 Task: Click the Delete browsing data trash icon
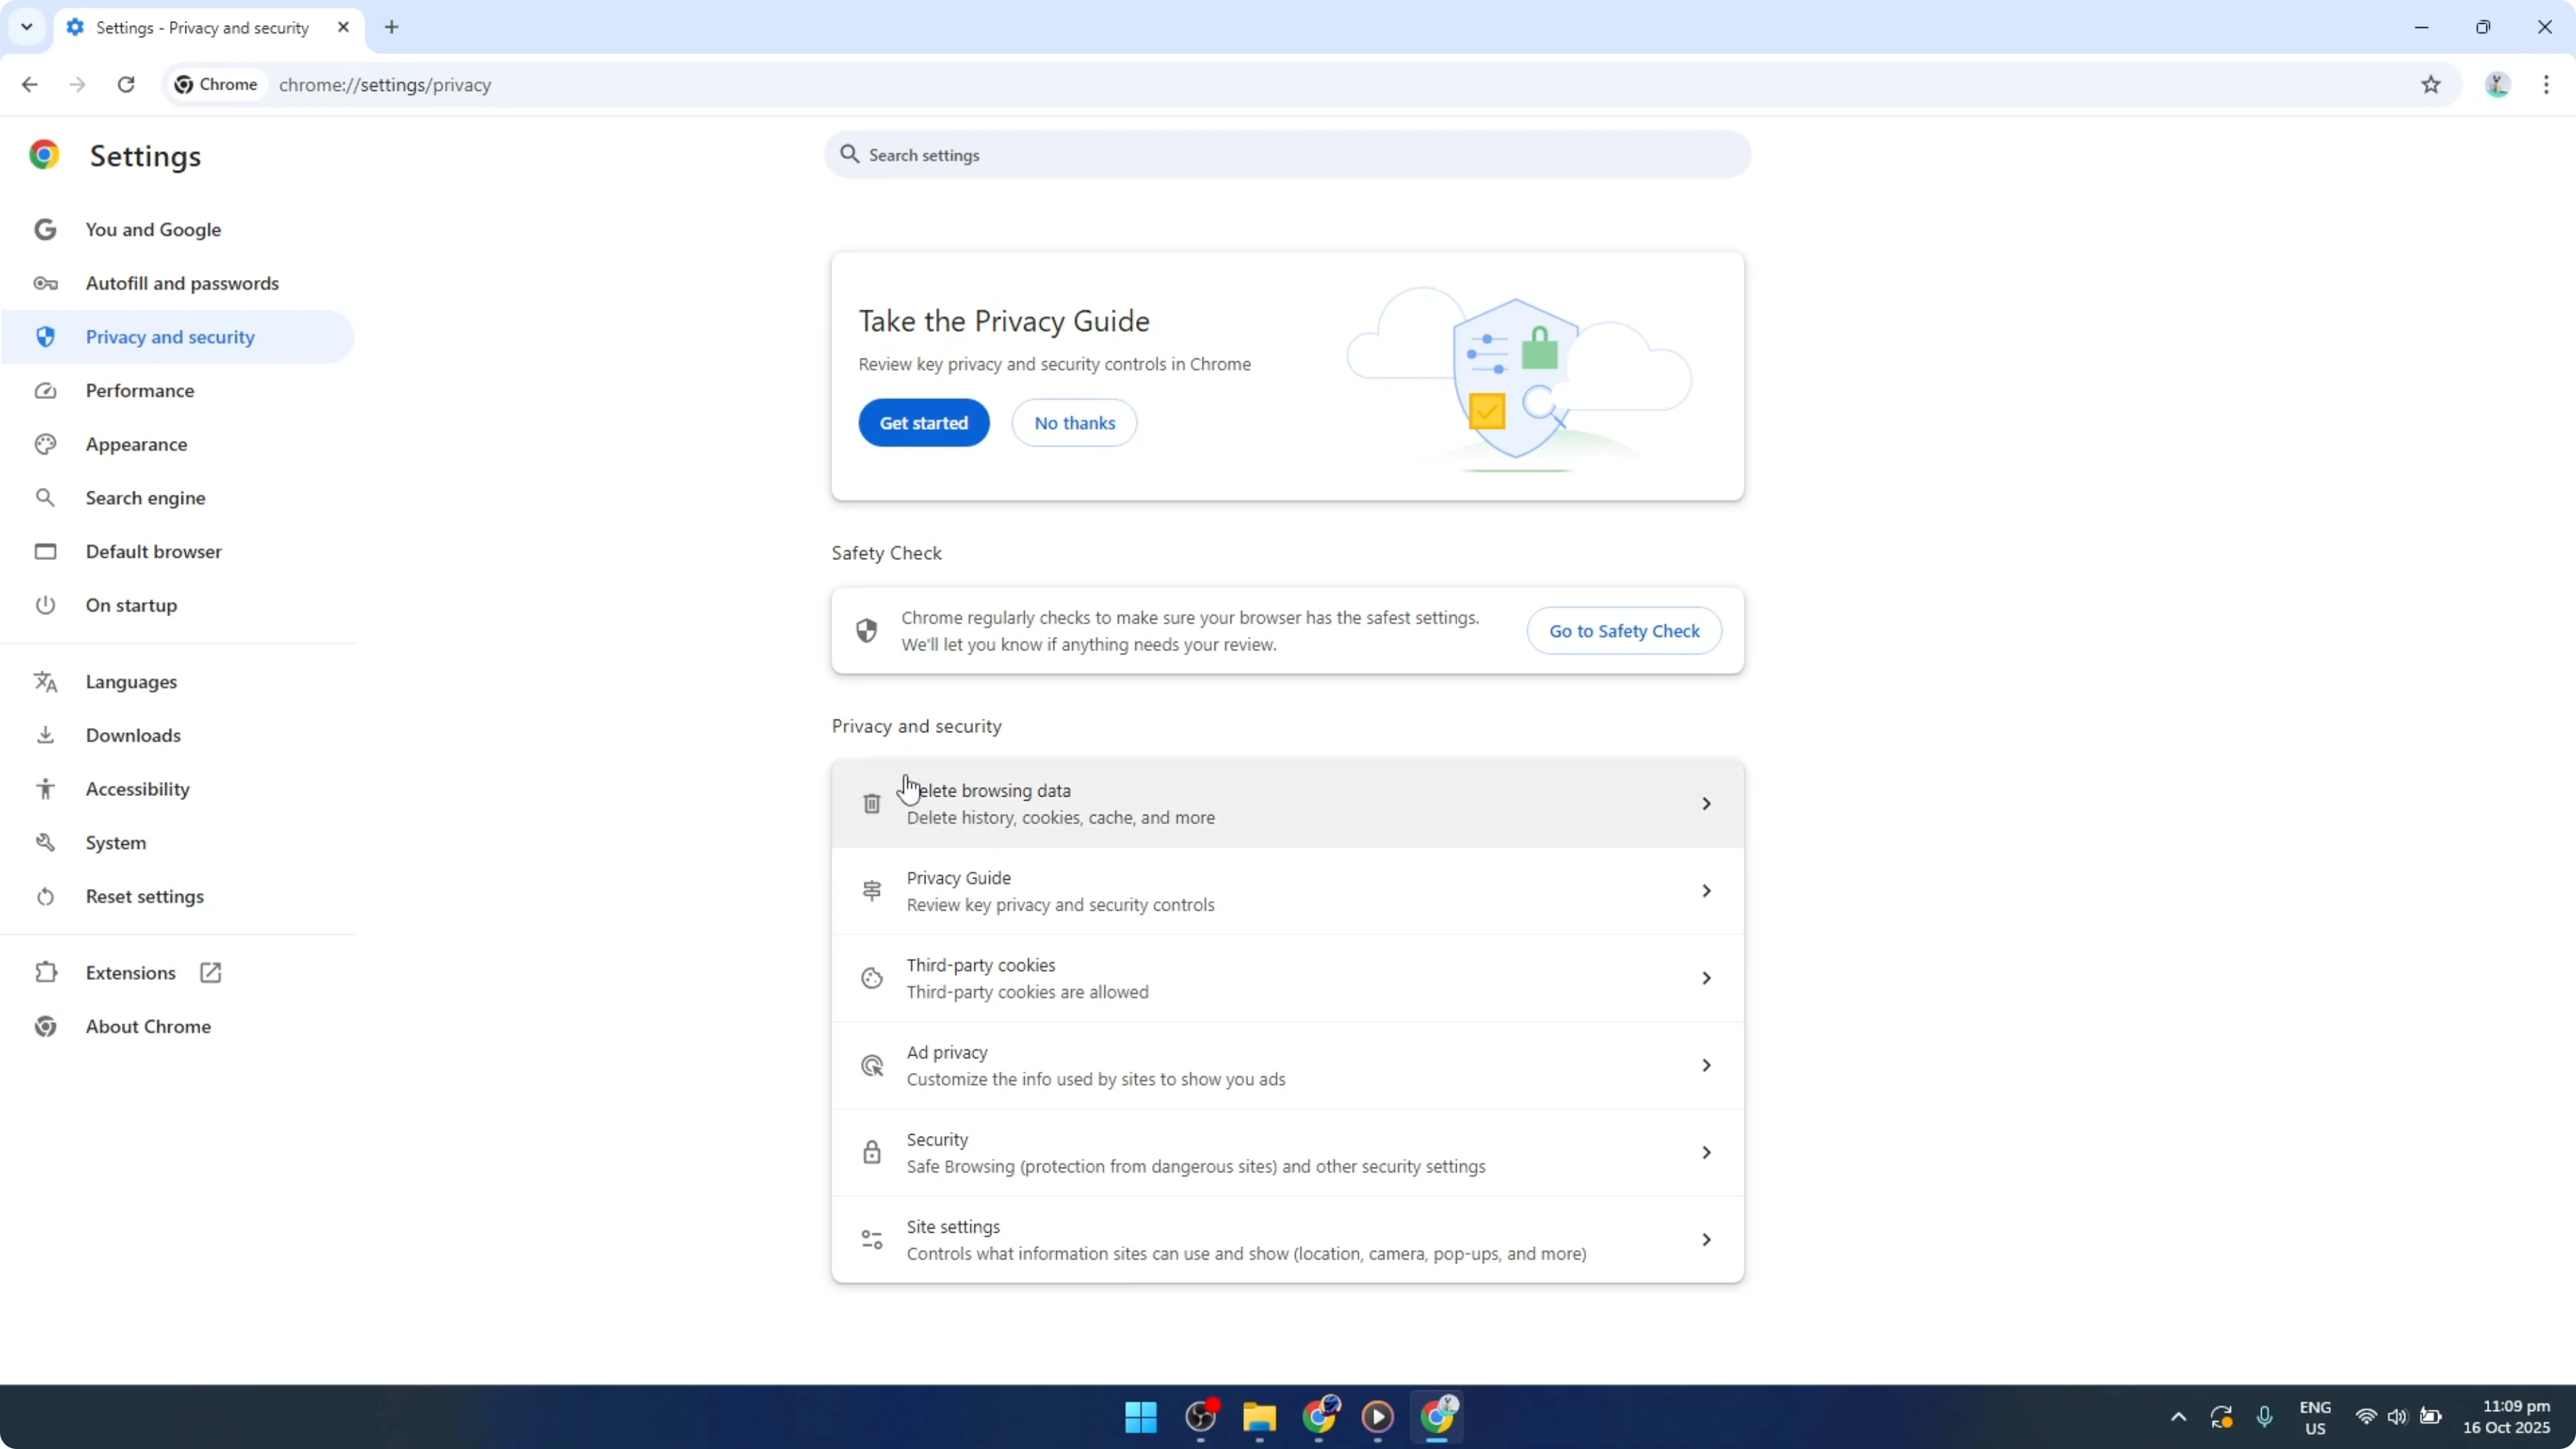(871, 803)
